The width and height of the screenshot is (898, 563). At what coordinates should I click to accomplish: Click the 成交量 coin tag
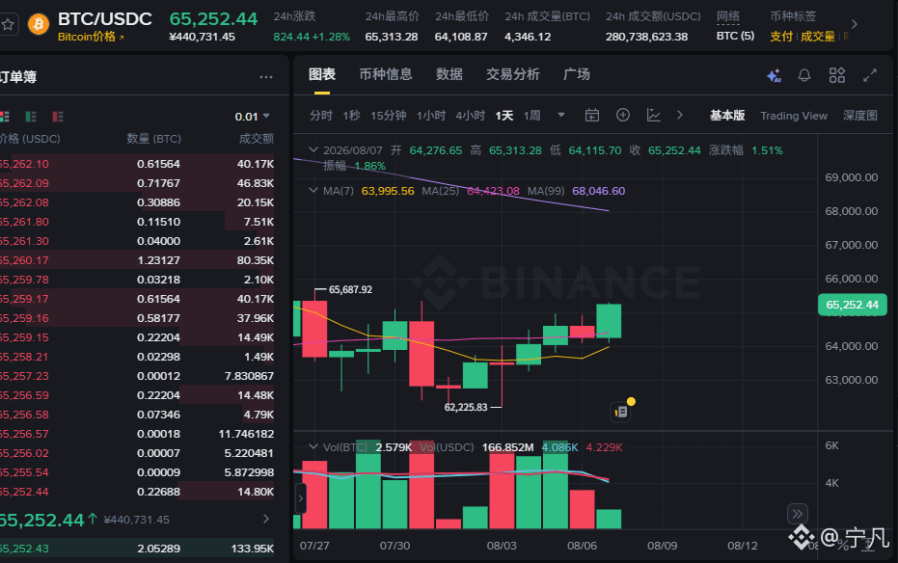(x=817, y=37)
